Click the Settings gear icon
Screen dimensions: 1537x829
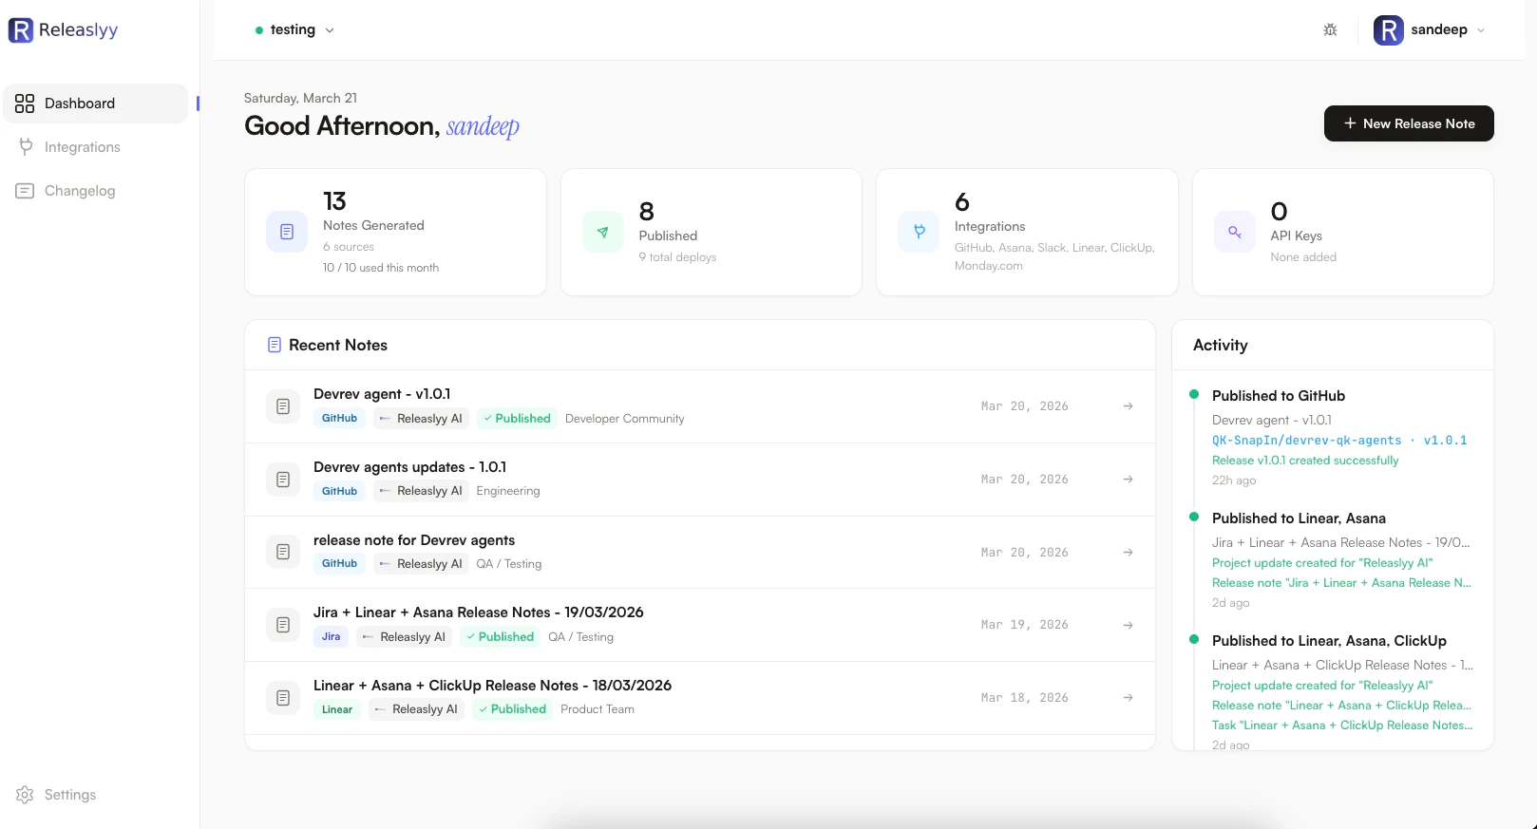pos(25,795)
